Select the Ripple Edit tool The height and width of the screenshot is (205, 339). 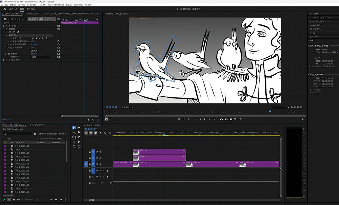click(x=74, y=132)
